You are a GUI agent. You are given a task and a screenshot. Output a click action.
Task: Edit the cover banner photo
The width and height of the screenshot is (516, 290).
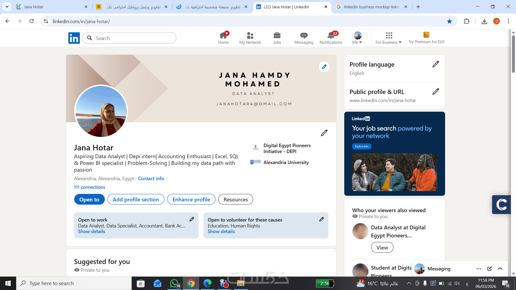[x=324, y=67]
